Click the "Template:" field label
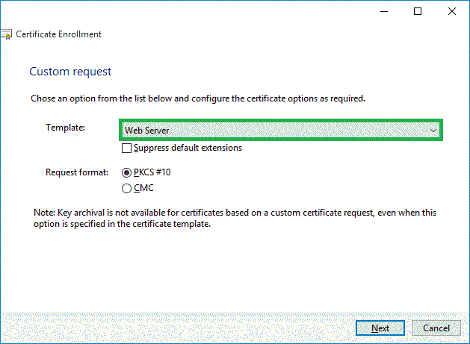This screenshot has height=344, width=470. coord(66,128)
